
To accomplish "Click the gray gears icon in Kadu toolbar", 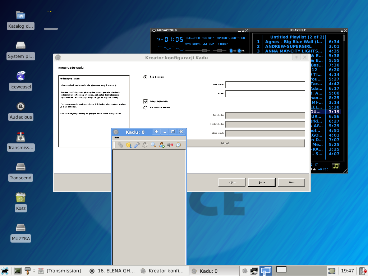I will tap(120, 145).
